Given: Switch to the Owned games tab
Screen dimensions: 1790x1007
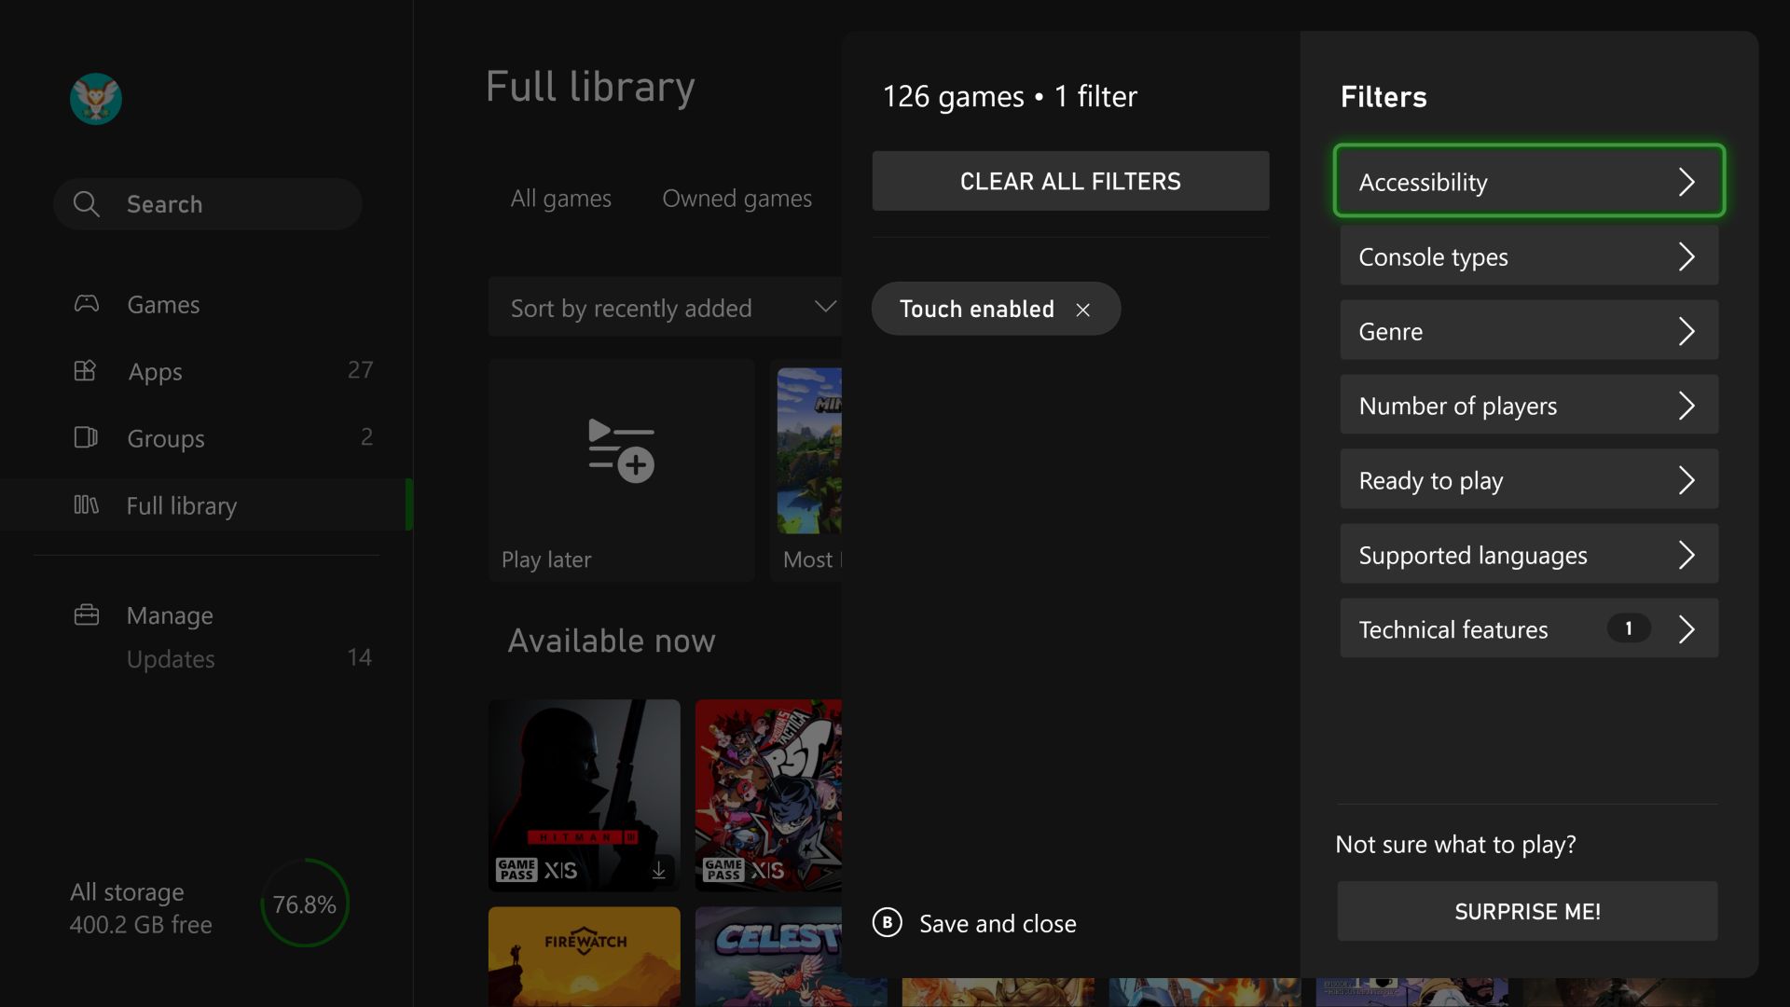Looking at the screenshot, I should [x=737, y=198].
